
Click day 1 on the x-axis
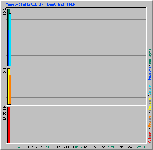(x=10, y=147)
